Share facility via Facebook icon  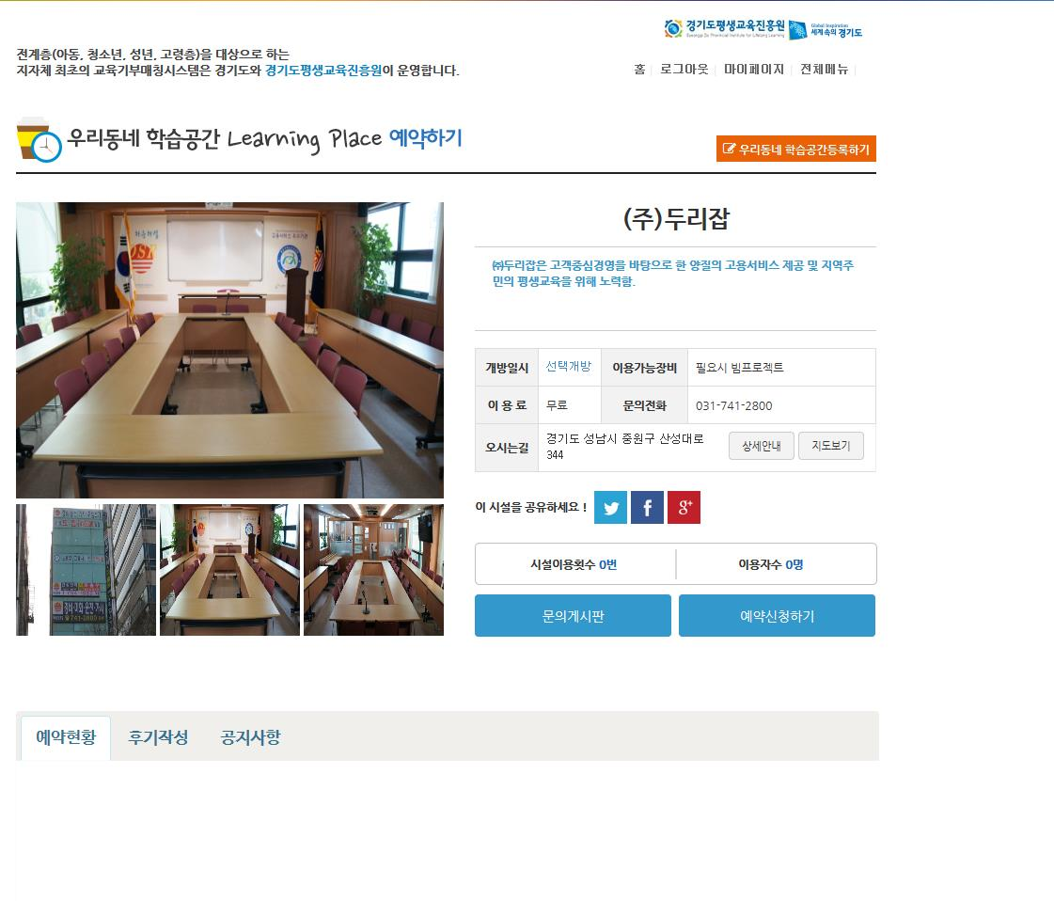coord(647,507)
